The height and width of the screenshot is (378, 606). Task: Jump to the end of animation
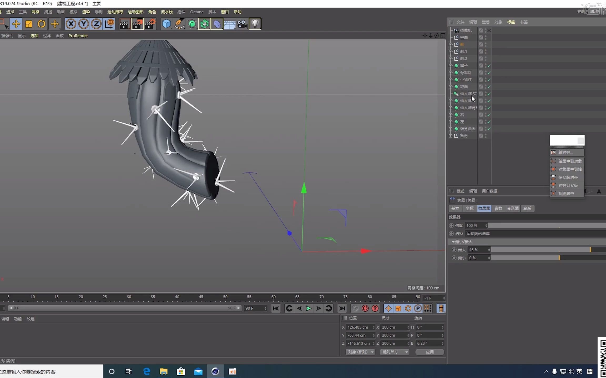342,308
